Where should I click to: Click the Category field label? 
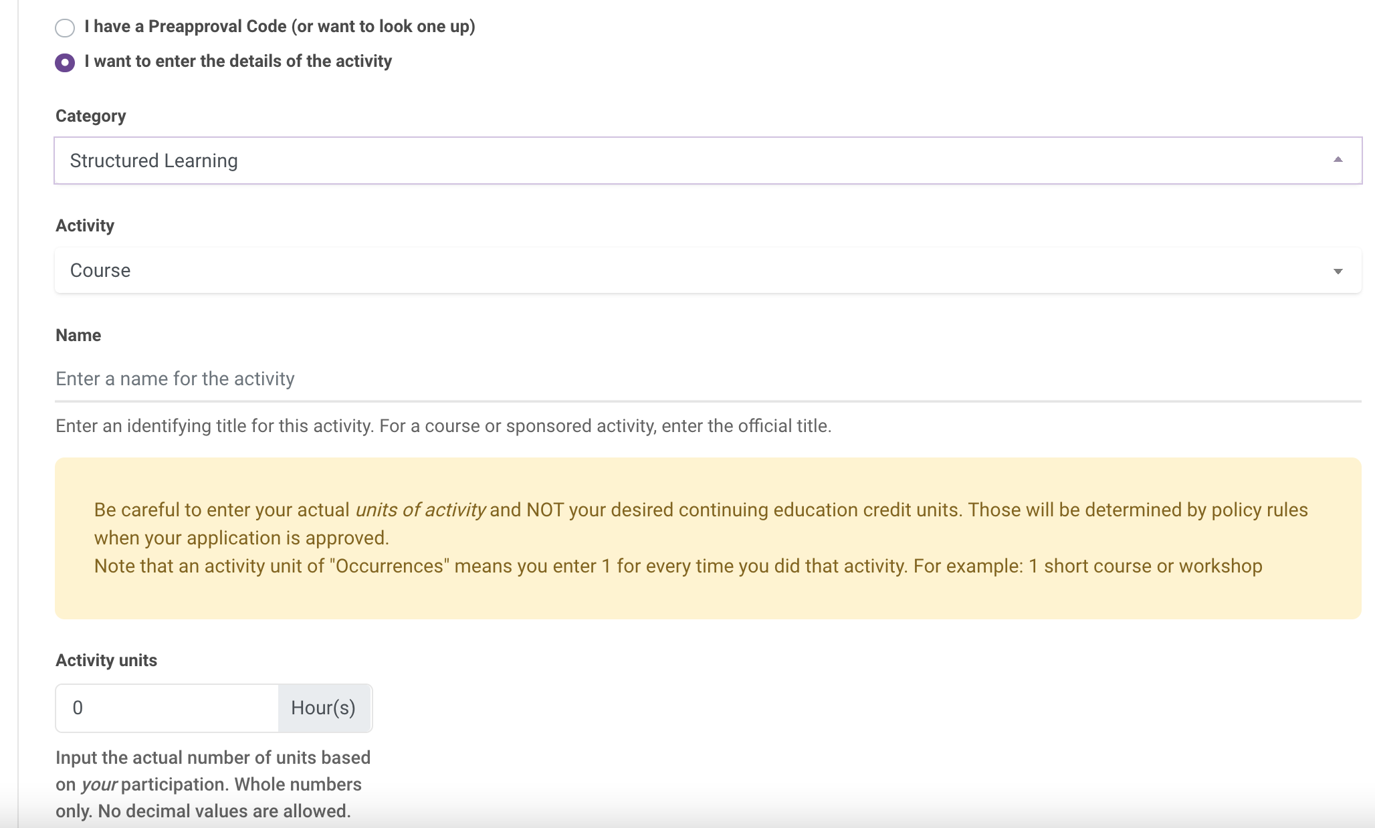(x=90, y=116)
